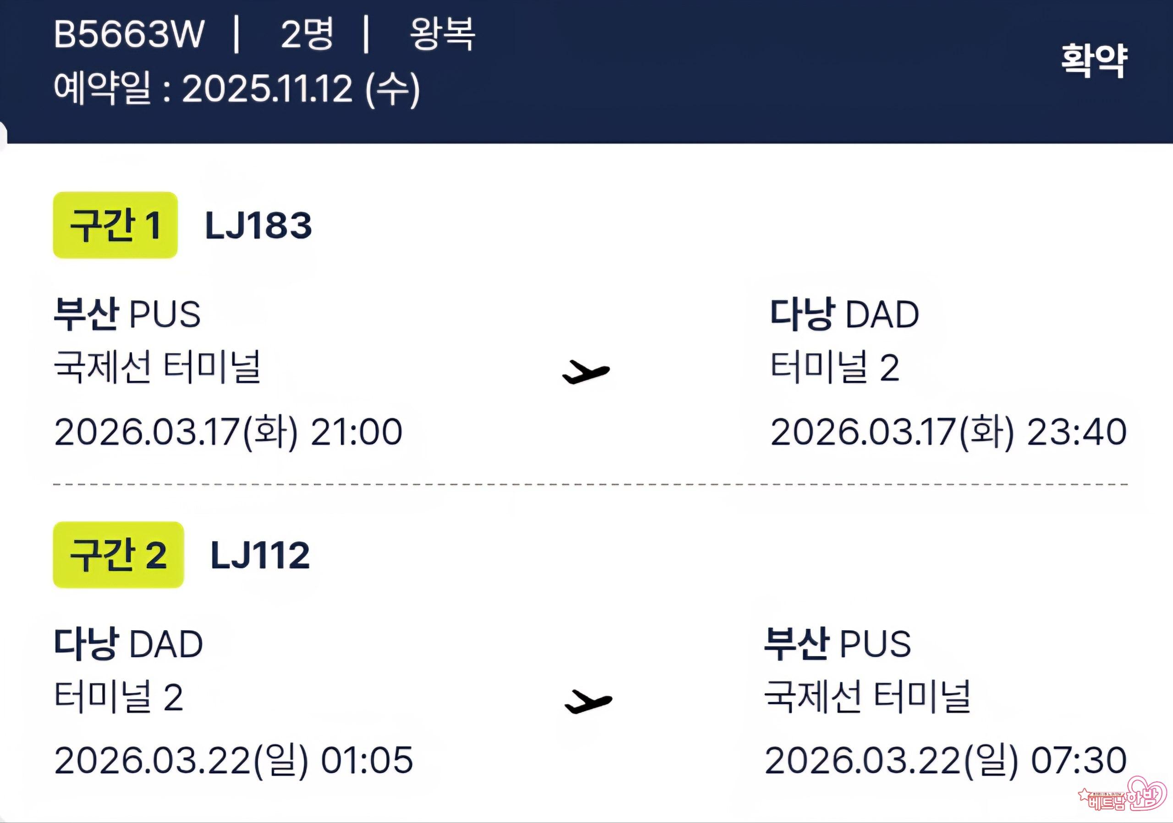Click the watermark logo in bottom corner
Viewport: 1173px width, 823px height.
(x=1122, y=797)
